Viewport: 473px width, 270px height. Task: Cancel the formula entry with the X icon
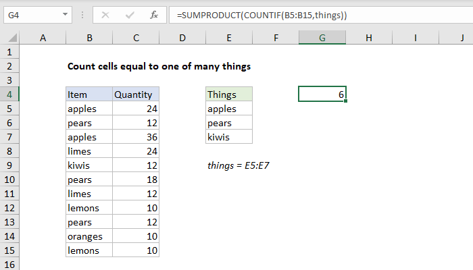click(105, 15)
